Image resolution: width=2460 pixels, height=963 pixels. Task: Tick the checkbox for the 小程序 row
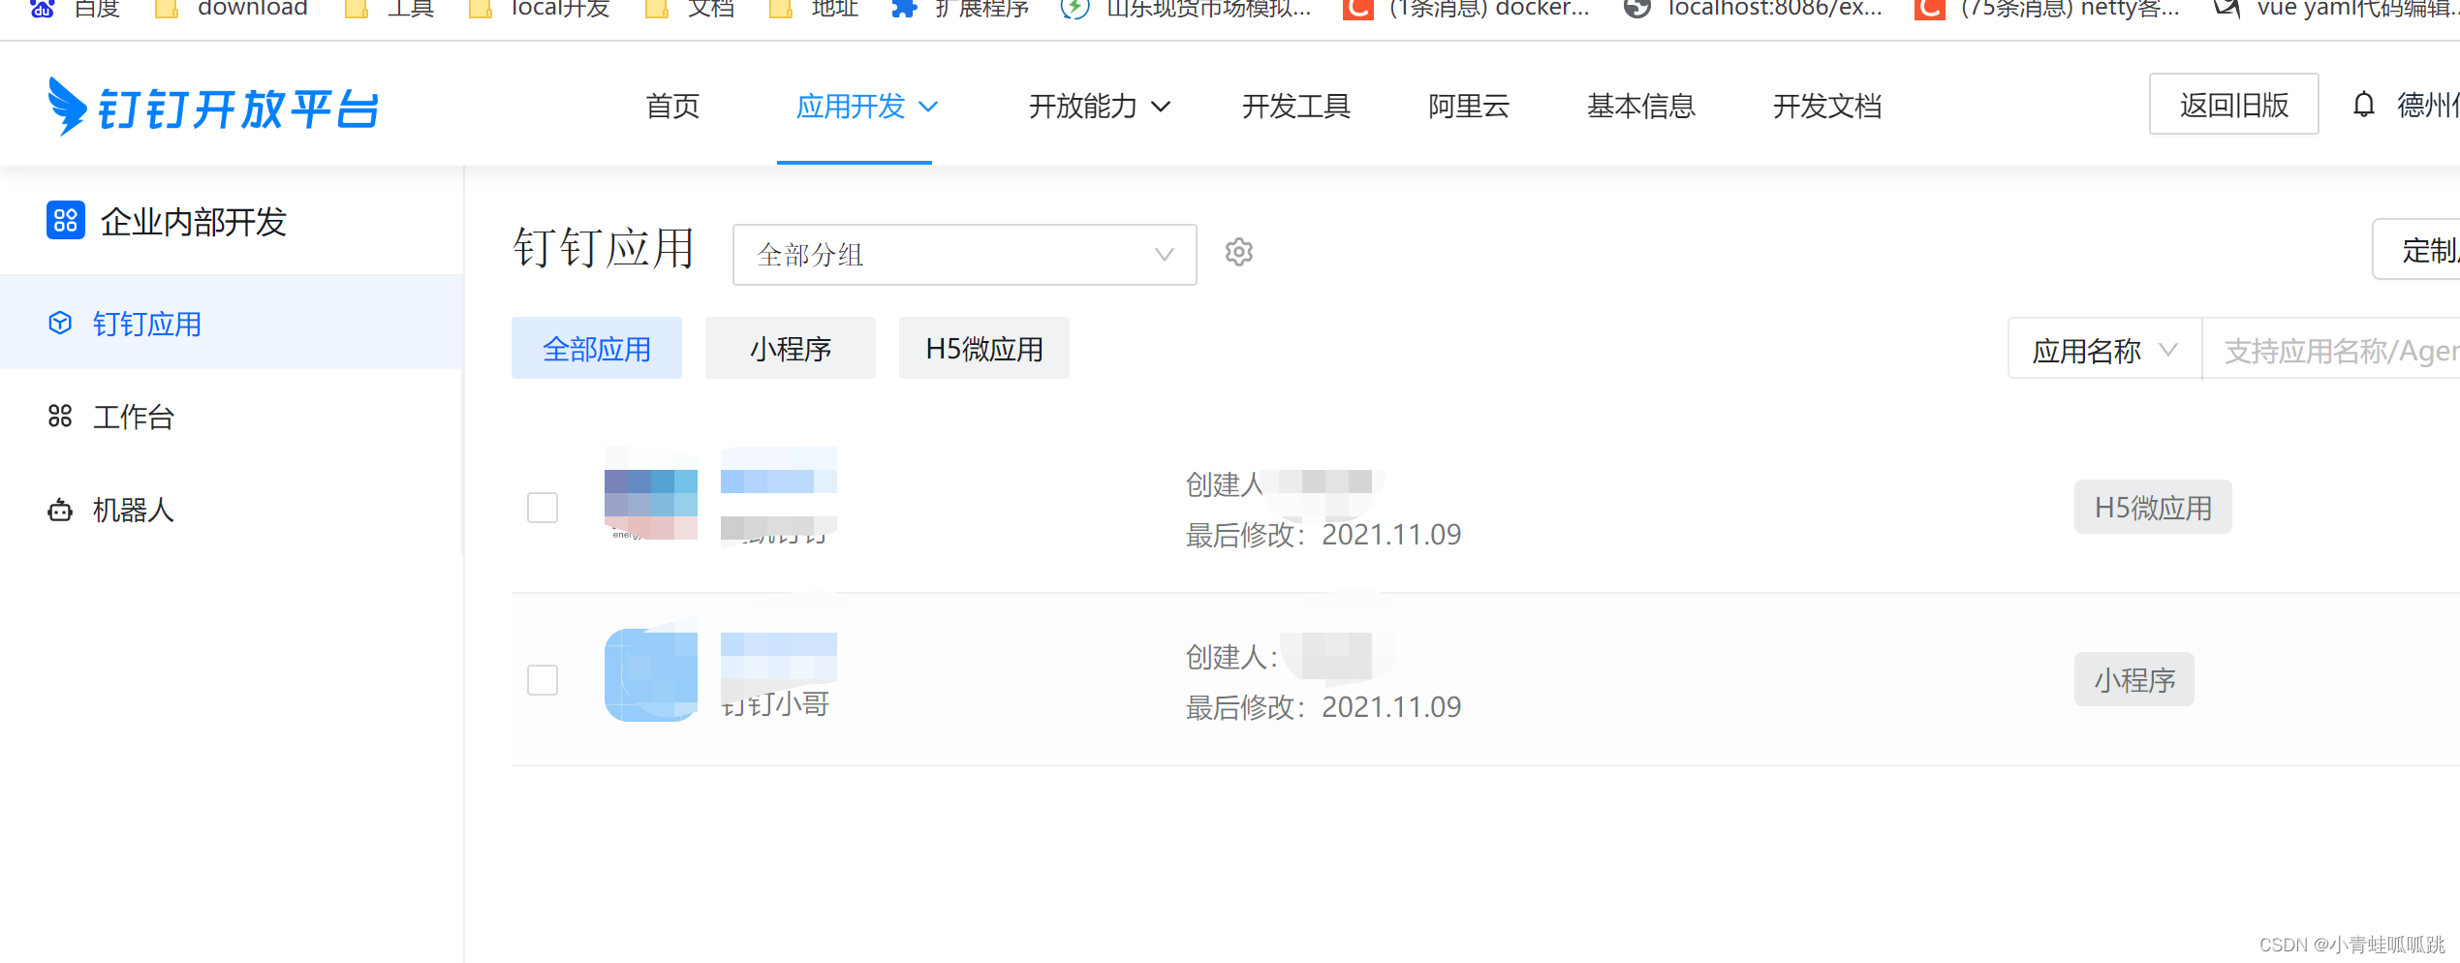pyautogui.click(x=543, y=679)
